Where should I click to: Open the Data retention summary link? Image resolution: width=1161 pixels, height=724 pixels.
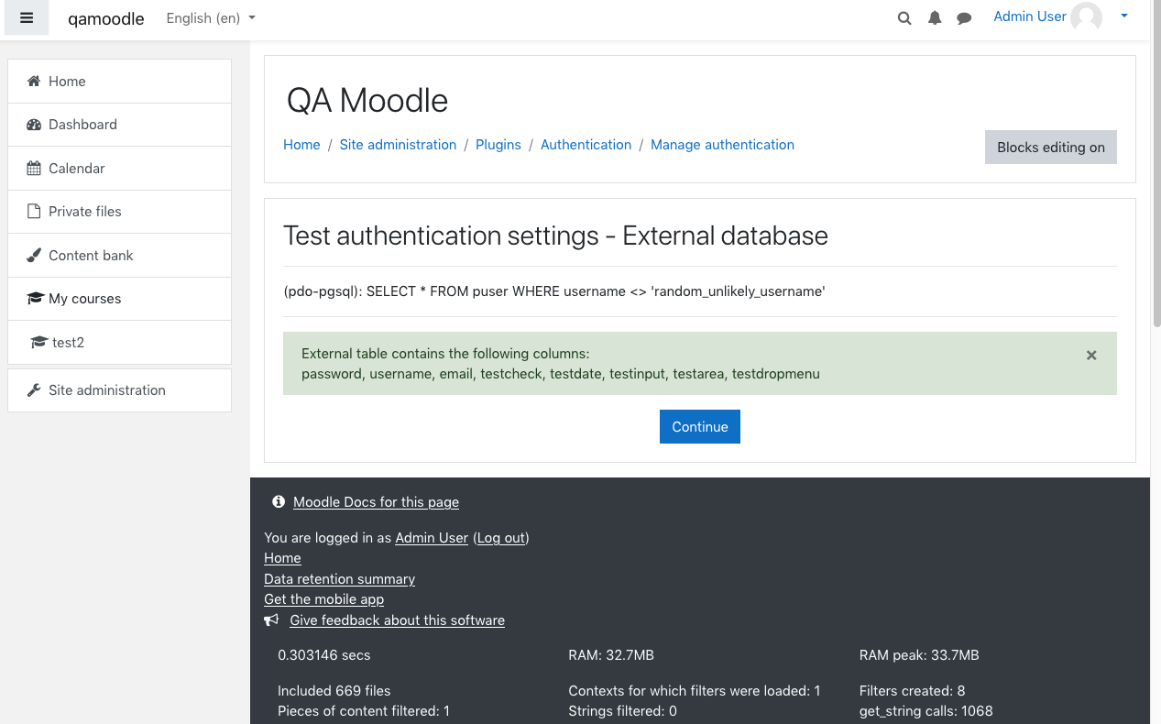(x=339, y=579)
